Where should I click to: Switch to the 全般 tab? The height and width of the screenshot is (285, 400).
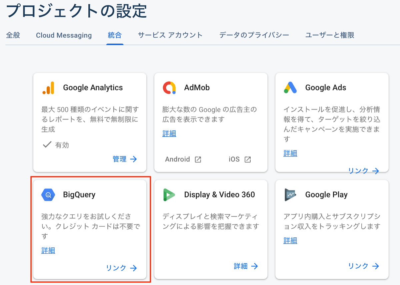point(13,35)
